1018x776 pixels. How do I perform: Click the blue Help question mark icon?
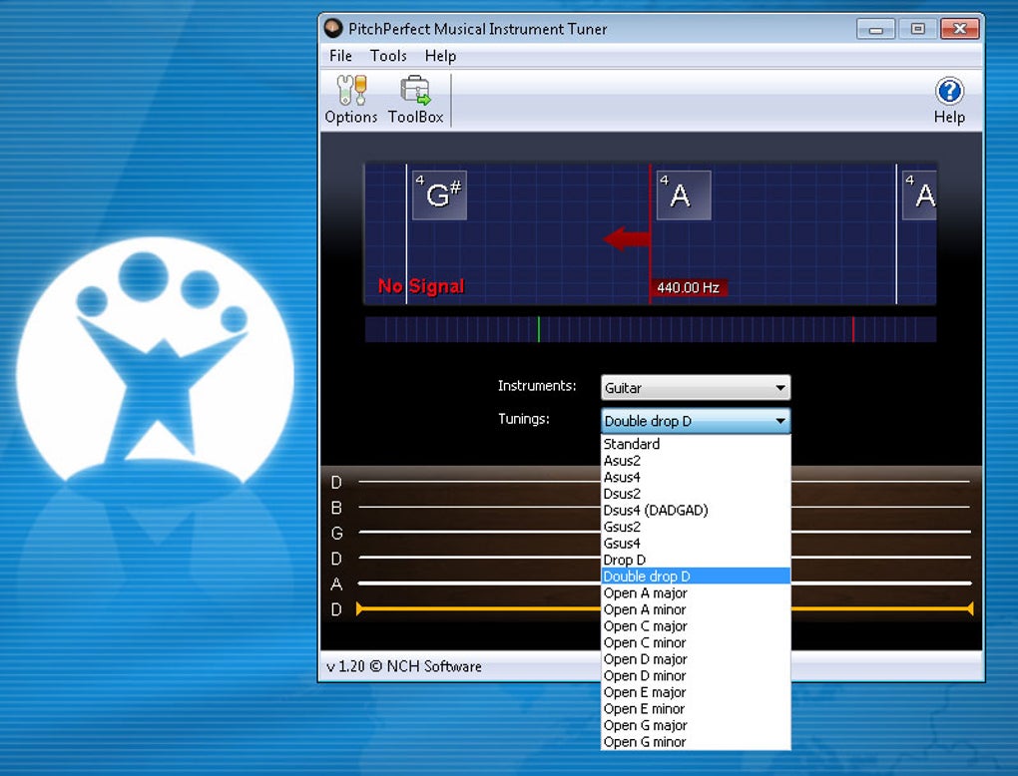(949, 92)
